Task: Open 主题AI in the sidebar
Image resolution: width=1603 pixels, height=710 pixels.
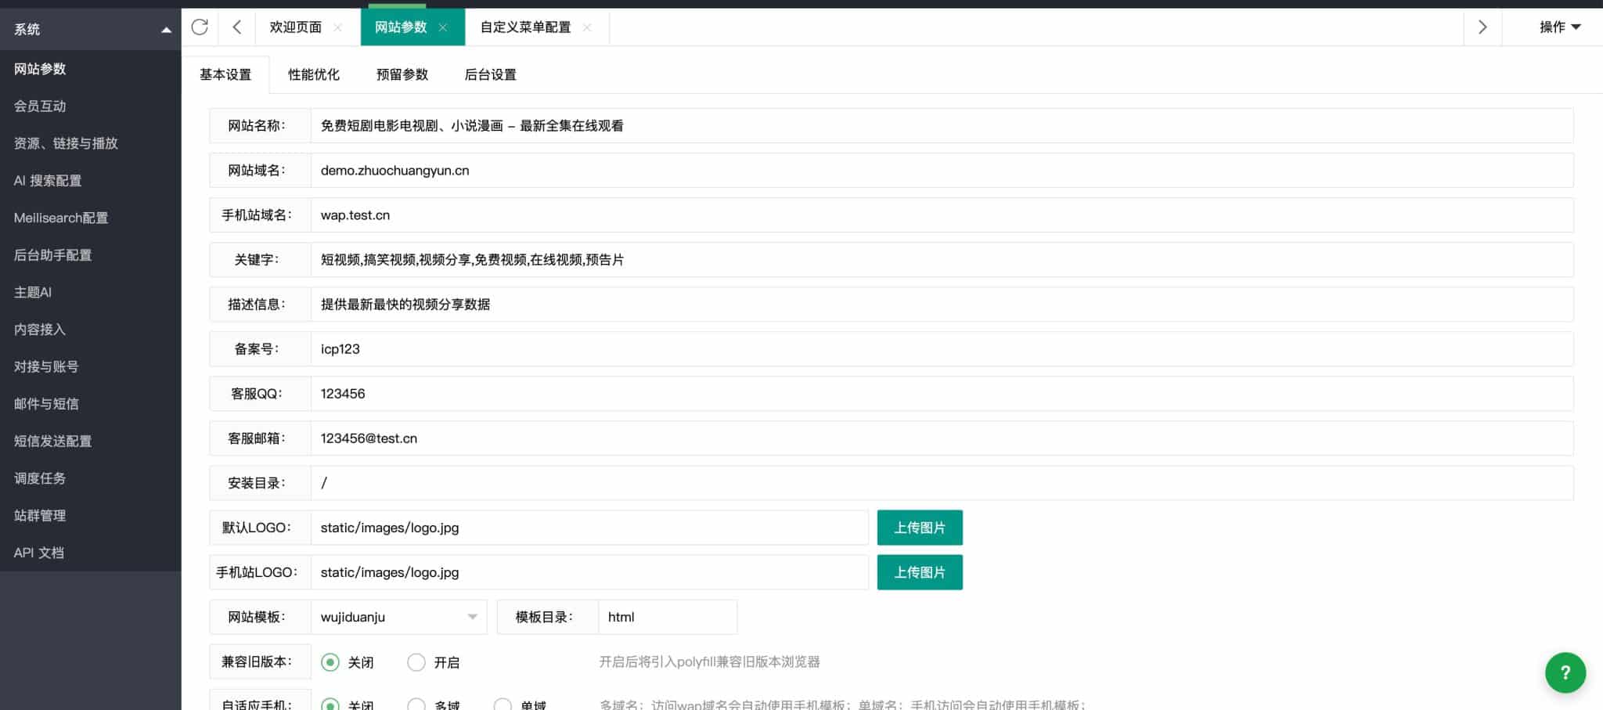Action: coord(90,292)
